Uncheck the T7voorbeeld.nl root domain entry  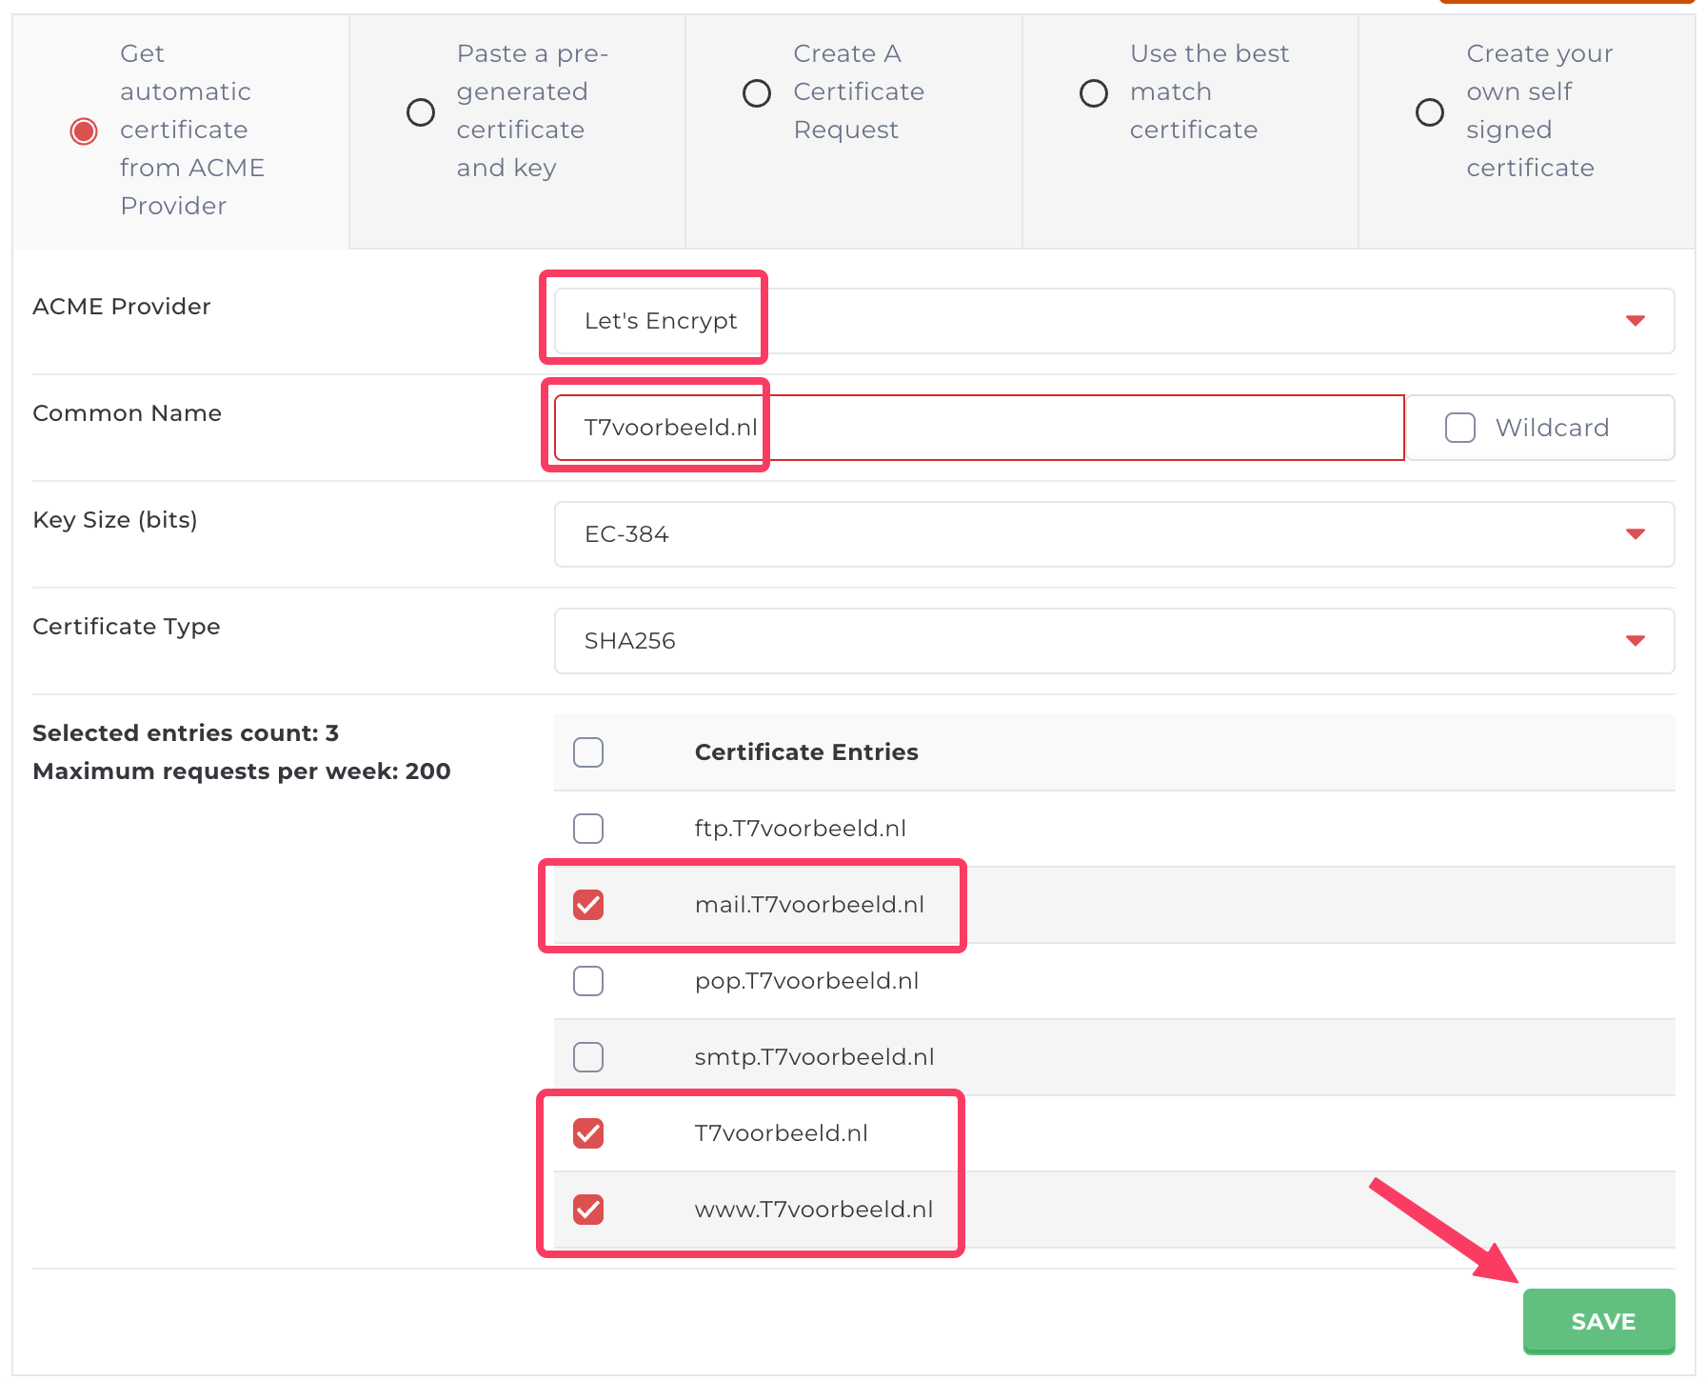(588, 1133)
